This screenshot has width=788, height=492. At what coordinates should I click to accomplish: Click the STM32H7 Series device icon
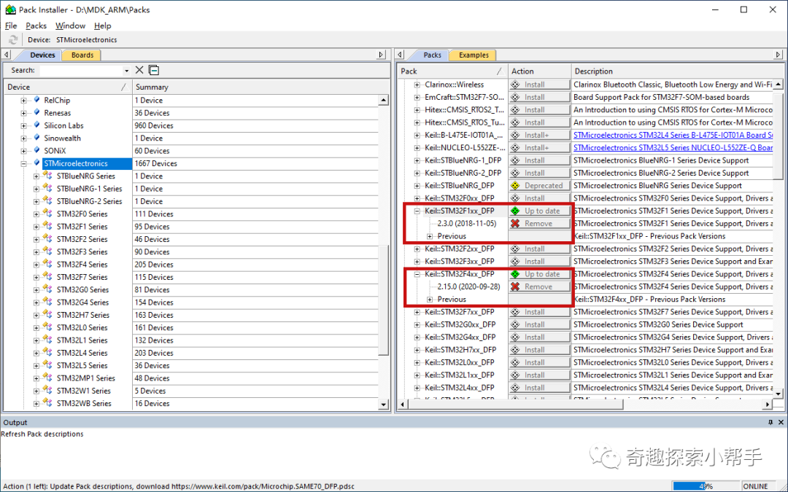coord(47,315)
